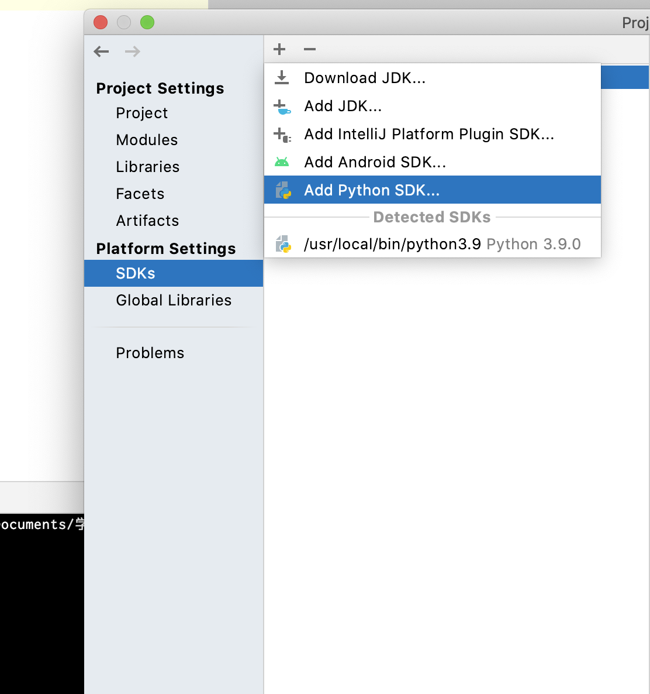
Task: Go forward with the right arrow
Action: click(133, 51)
